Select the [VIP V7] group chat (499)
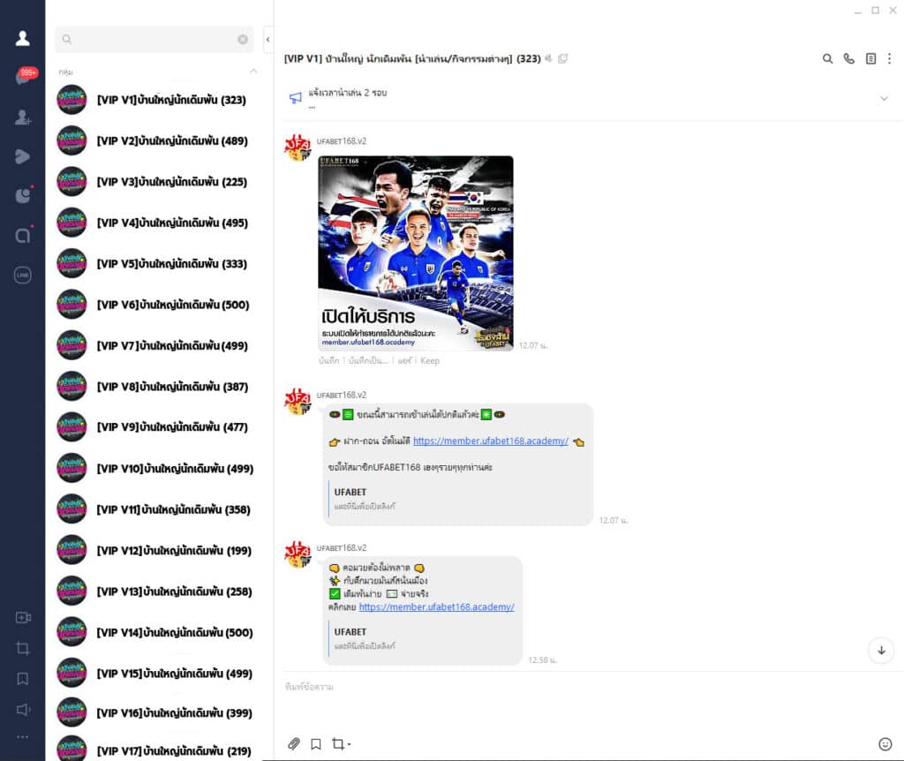The height and width of the screenshot is (761, 904). click(x=158, y=345)
